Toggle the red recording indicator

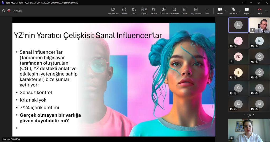pos(9,11)
